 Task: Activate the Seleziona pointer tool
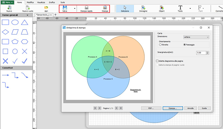(x=125, y=9)
